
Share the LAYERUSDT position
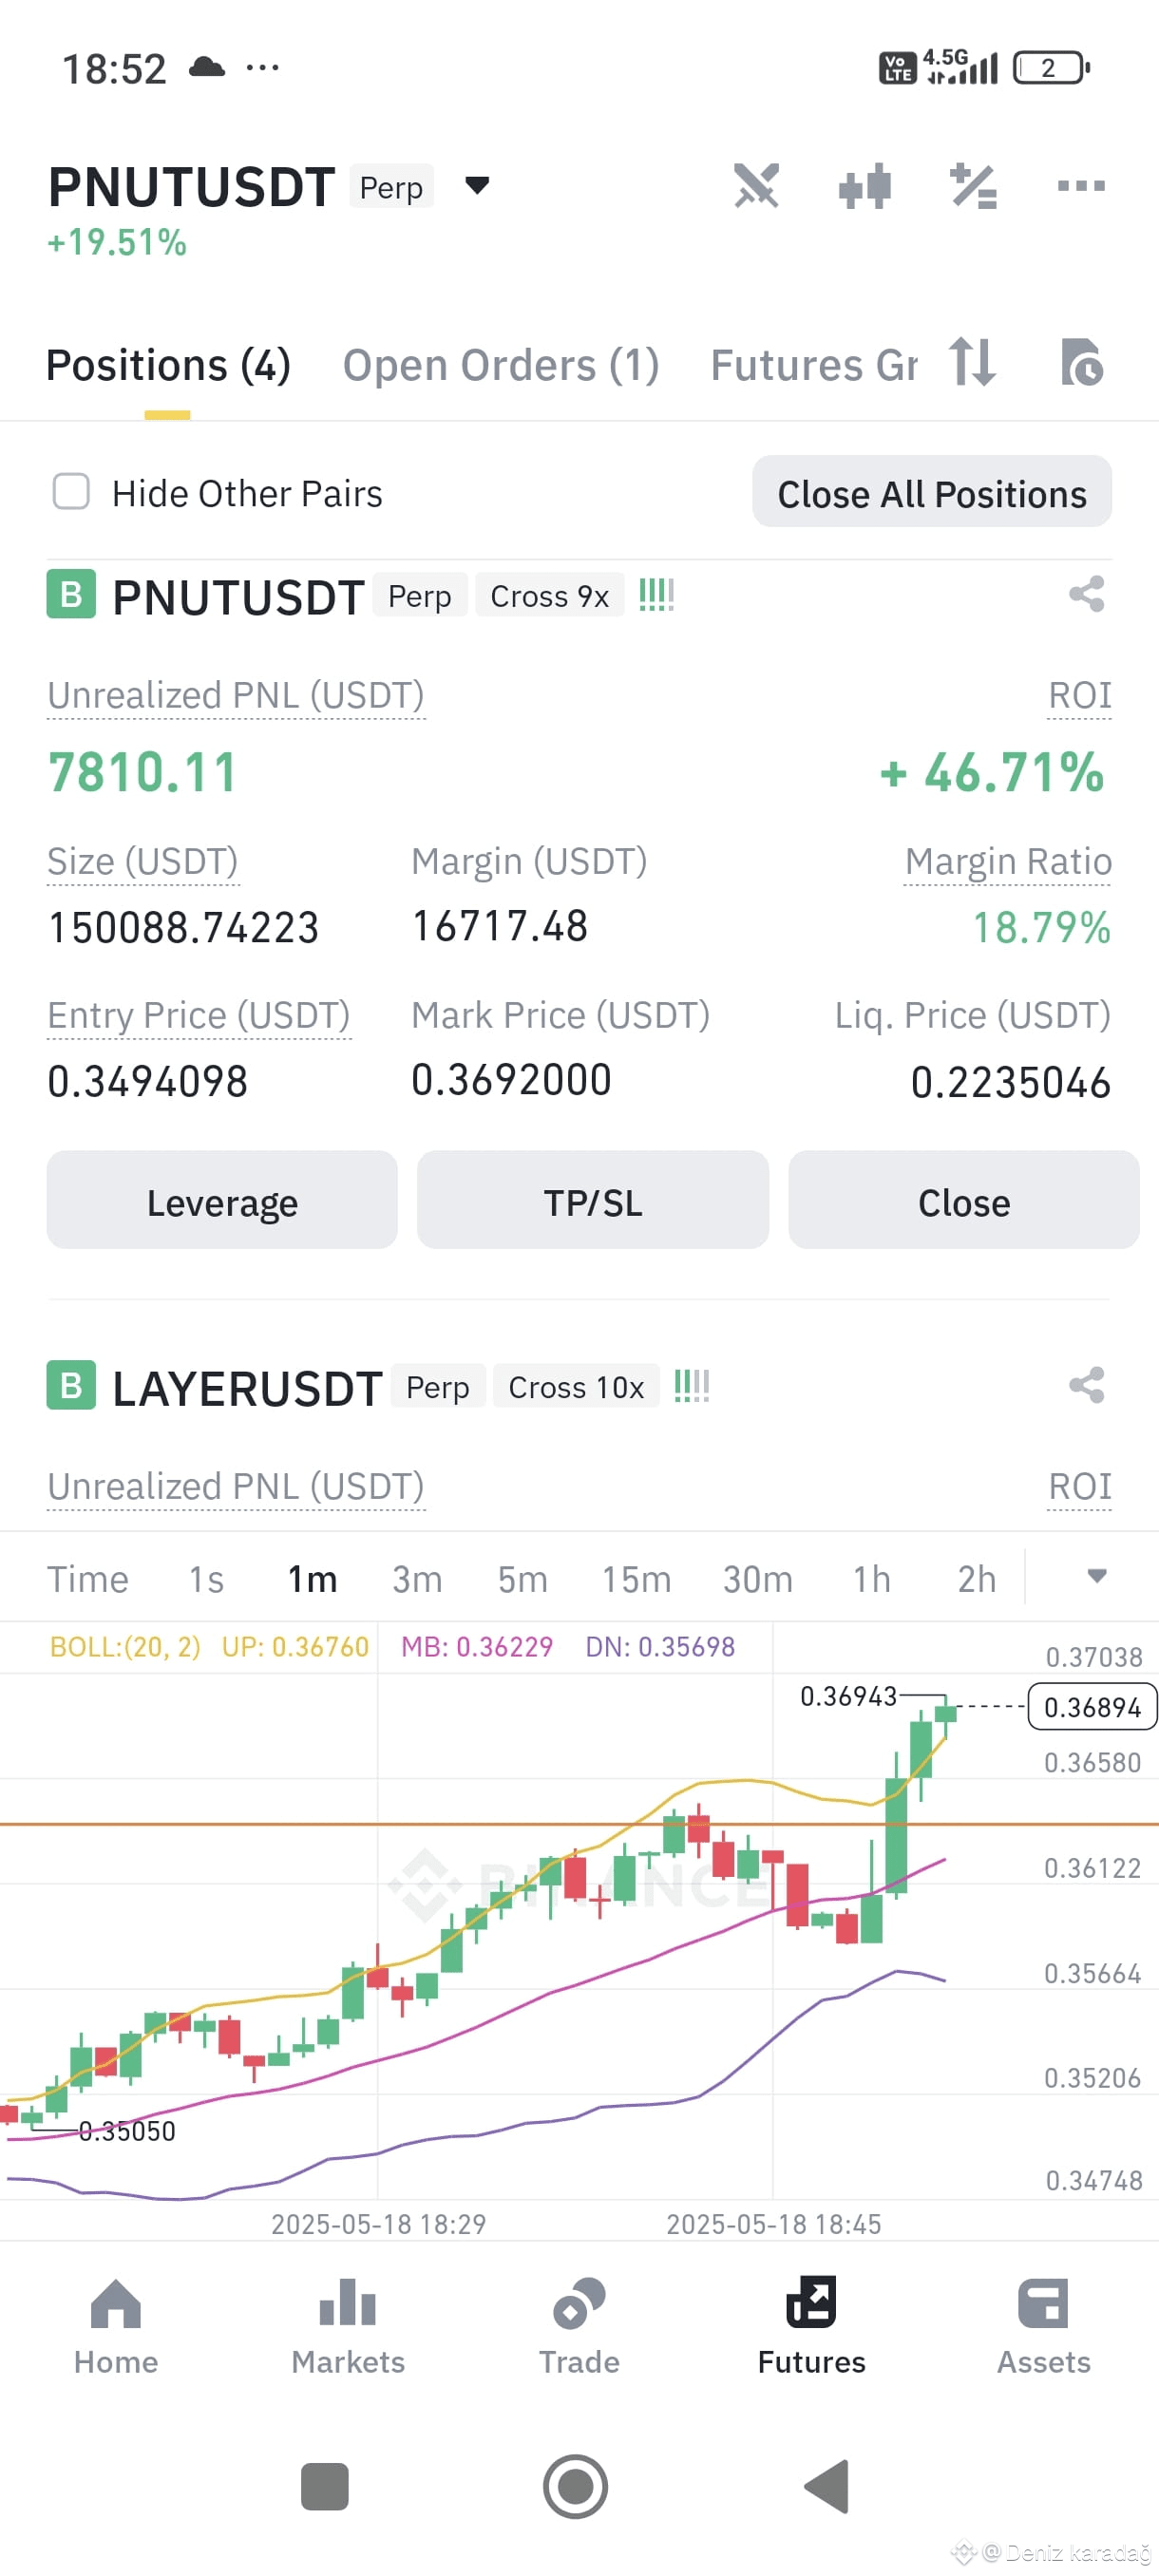pos(1086,1385)
